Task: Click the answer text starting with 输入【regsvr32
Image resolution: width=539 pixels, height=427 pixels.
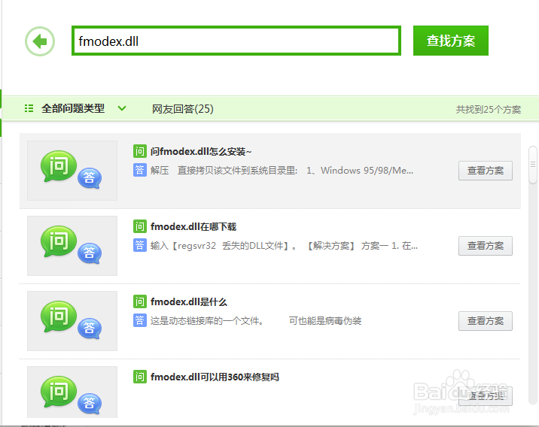Action: [x=284, y=246]
